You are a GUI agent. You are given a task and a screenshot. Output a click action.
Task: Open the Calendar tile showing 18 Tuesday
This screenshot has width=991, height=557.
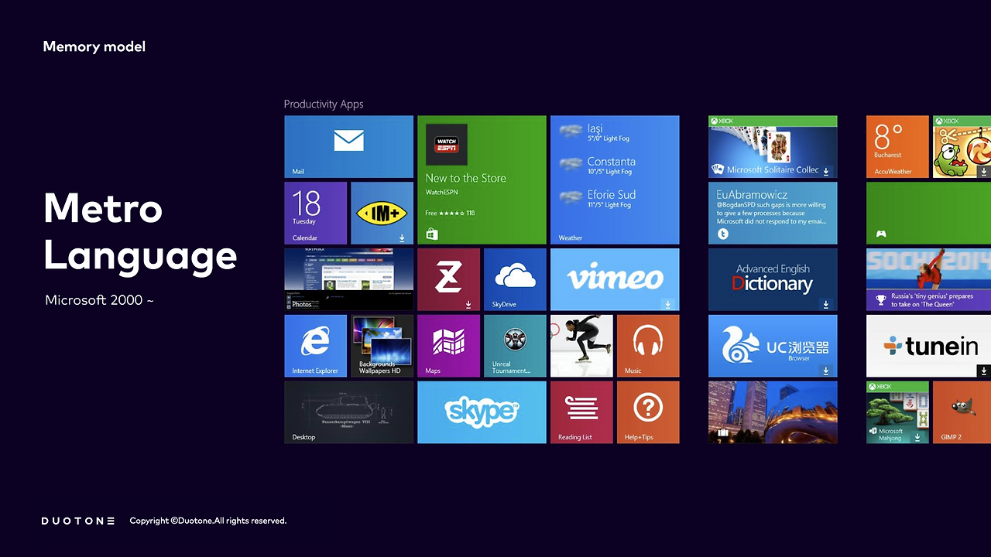pyautogui.click(x=315, y=214)
